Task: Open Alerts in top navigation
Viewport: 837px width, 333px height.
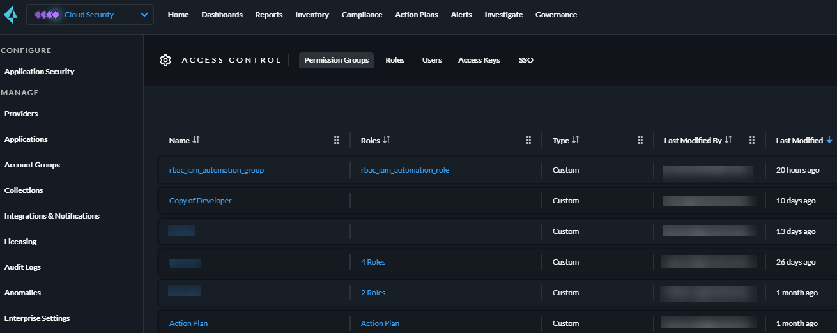Action: 461,15
